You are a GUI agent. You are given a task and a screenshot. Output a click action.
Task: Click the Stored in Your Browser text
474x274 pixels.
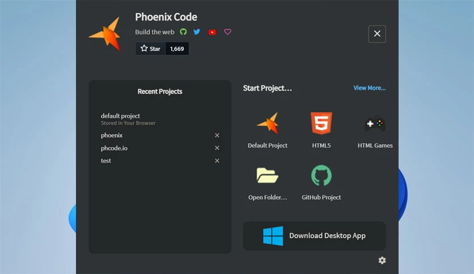click(x=128, y=123)
